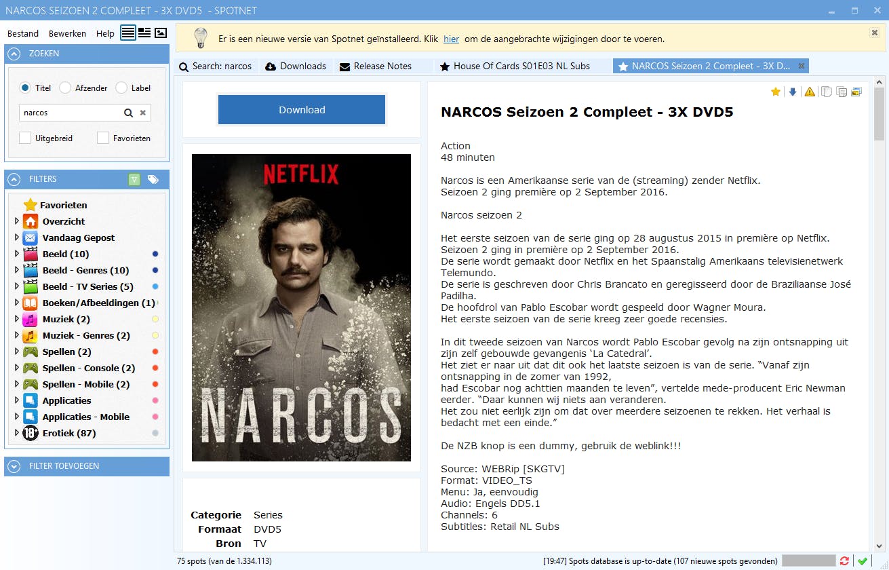Click the description pane vertical scrollbar
The image size is (889, 570).
pyautogui.click(x=880, y=113)
